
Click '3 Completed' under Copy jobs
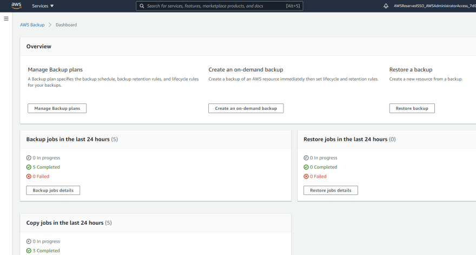click(46, 251)
